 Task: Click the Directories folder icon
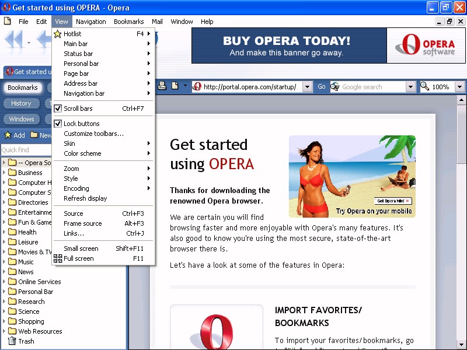[12, 202]
